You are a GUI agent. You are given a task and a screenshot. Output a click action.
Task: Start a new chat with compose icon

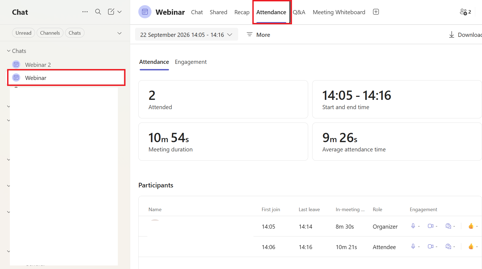111,12
